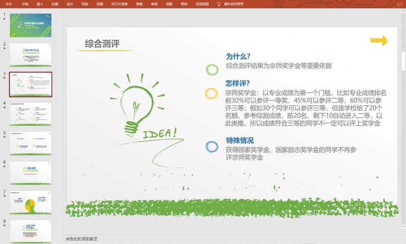Select slide 1 thumbnail in the panel
Screen dimensions: 406x244
coord(30,25)
